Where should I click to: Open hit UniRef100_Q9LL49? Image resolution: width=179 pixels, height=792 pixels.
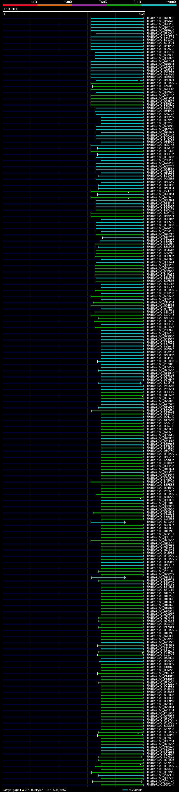coord(160,392)
